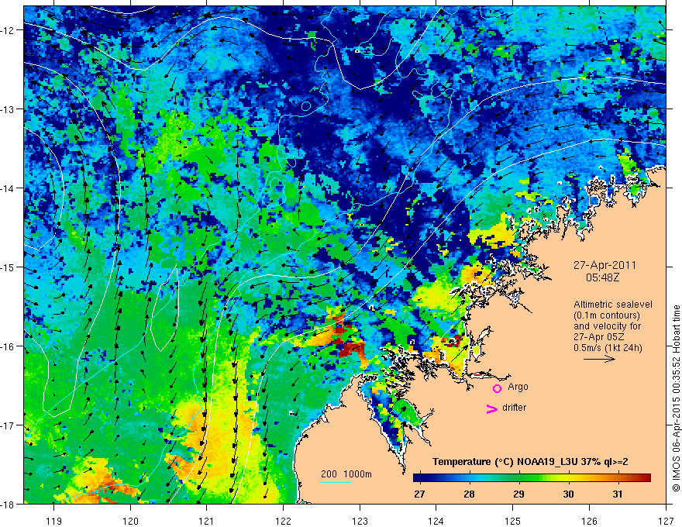Click longitude label 122
The width and height of the screenshot is (682, 527).
tap(283, 521)
